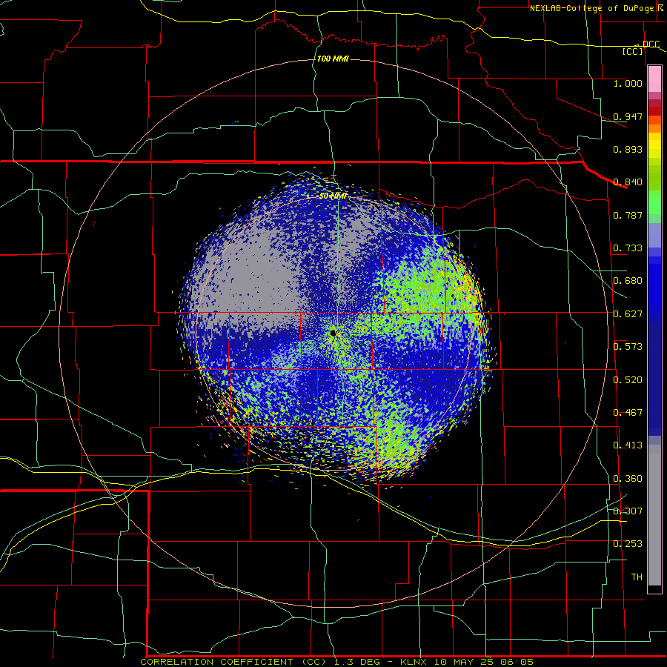This screenshot has width=667, height=667.
Task: Click the 0.840 colorbar value label
Action: 628,182
